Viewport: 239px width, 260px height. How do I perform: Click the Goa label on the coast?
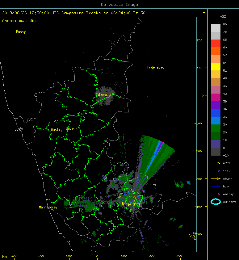18,129
